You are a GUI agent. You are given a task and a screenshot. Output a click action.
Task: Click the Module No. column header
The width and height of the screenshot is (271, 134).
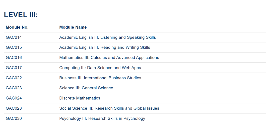[17, 27]
